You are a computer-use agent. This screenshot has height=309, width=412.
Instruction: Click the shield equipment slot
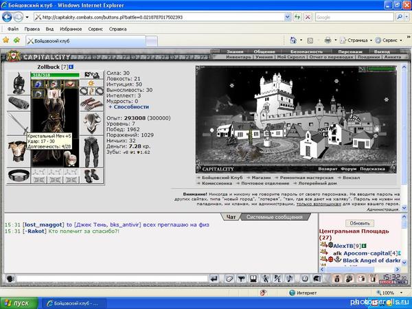[x=92, y=124]
